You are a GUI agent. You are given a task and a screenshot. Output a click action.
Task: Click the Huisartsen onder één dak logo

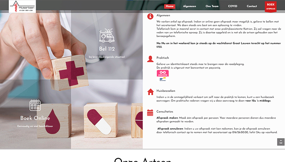(22, 6)
